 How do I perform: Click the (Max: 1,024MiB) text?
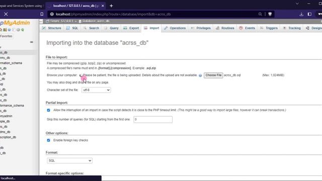click(273, 75)
